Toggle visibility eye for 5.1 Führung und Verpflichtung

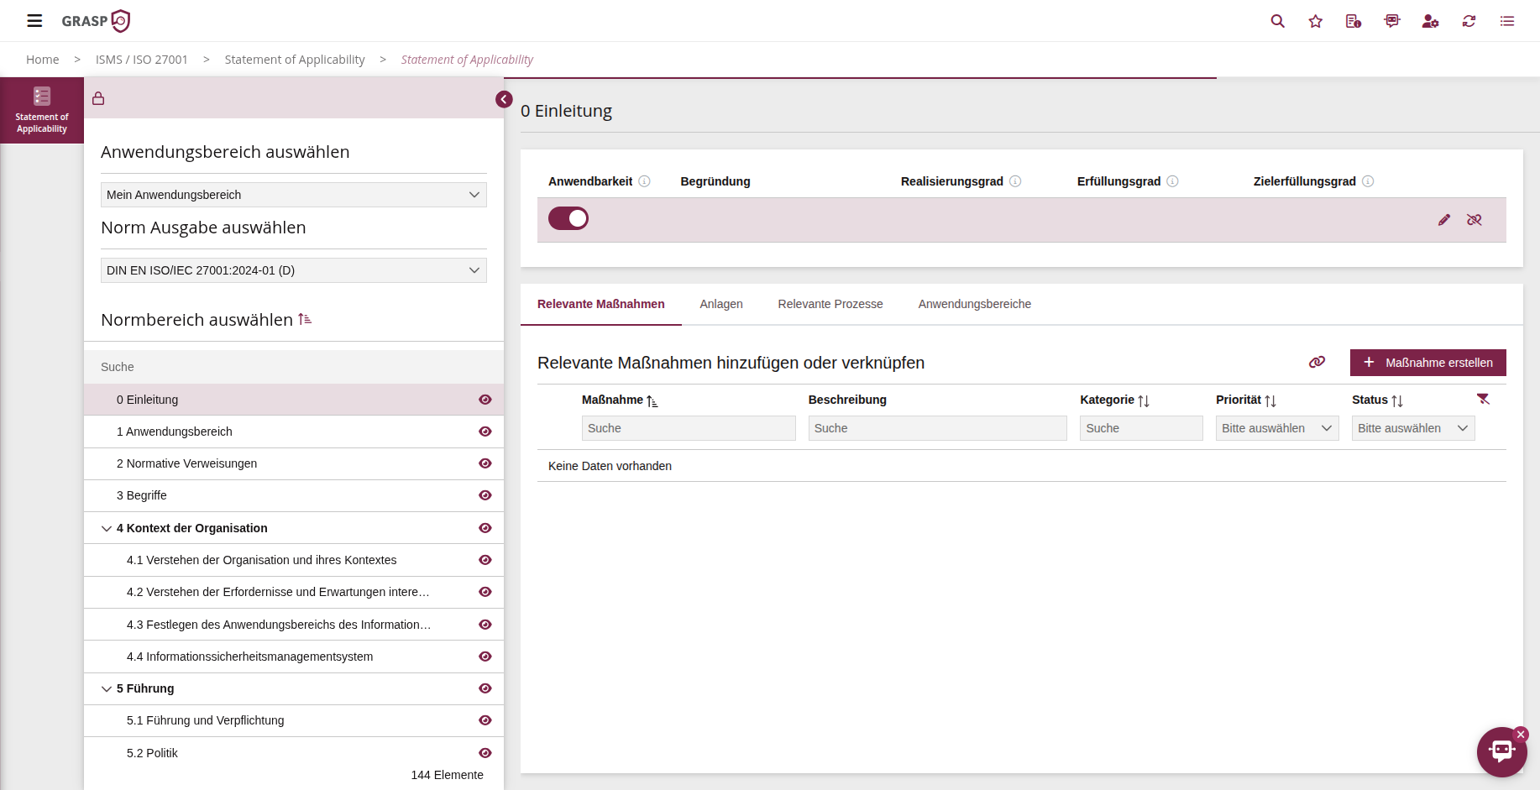[x=485, y=720]
